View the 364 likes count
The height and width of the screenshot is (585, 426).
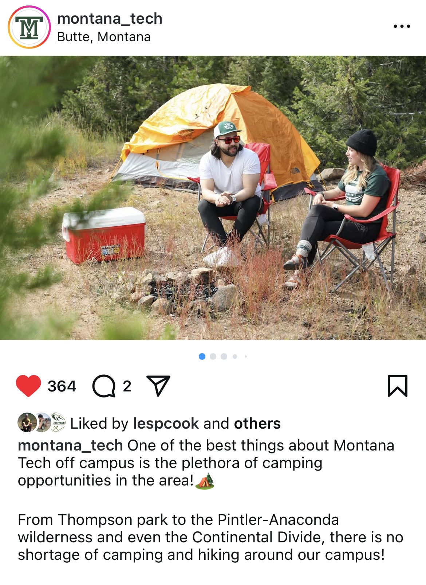coord(62,386)
